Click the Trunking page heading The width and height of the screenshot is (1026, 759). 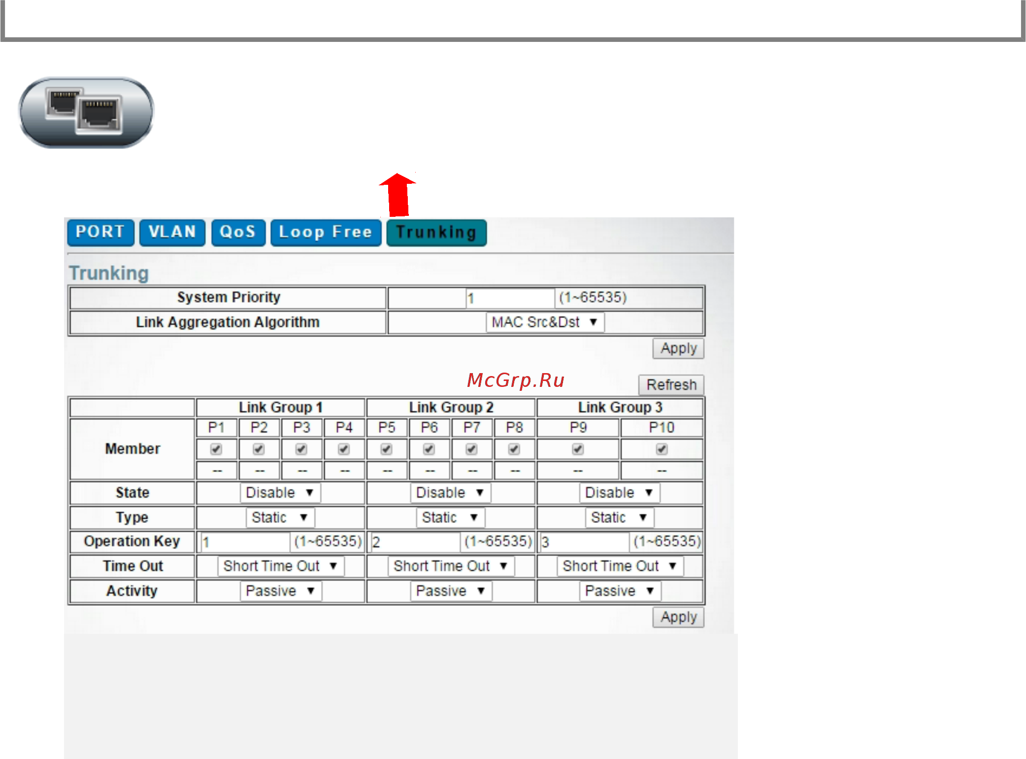(x=109, y=273)
